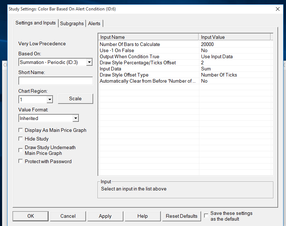Open the Alerts tab
Image resolution: width=286 pixels, height=226 pixels.
click(x=94, y=23)
